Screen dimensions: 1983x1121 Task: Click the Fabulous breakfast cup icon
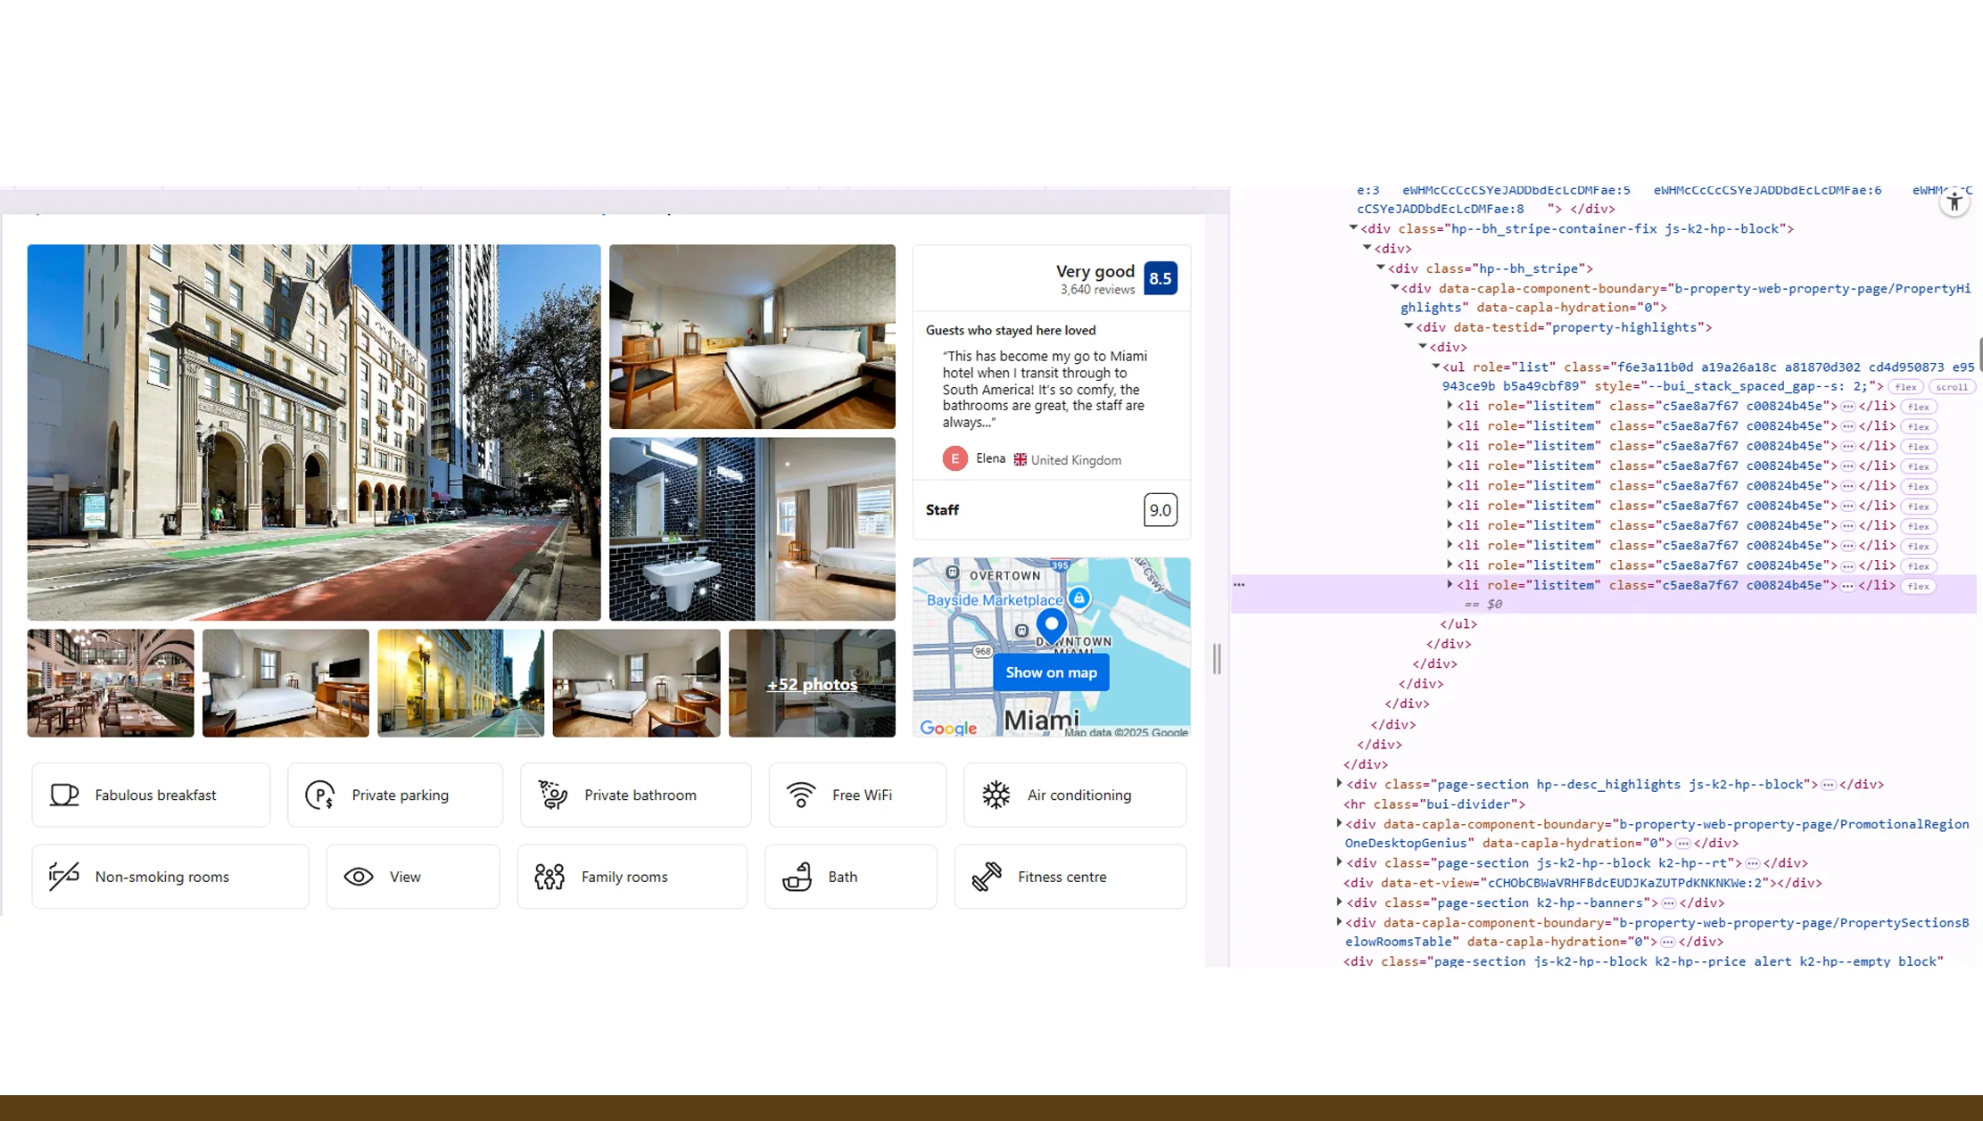64,795
